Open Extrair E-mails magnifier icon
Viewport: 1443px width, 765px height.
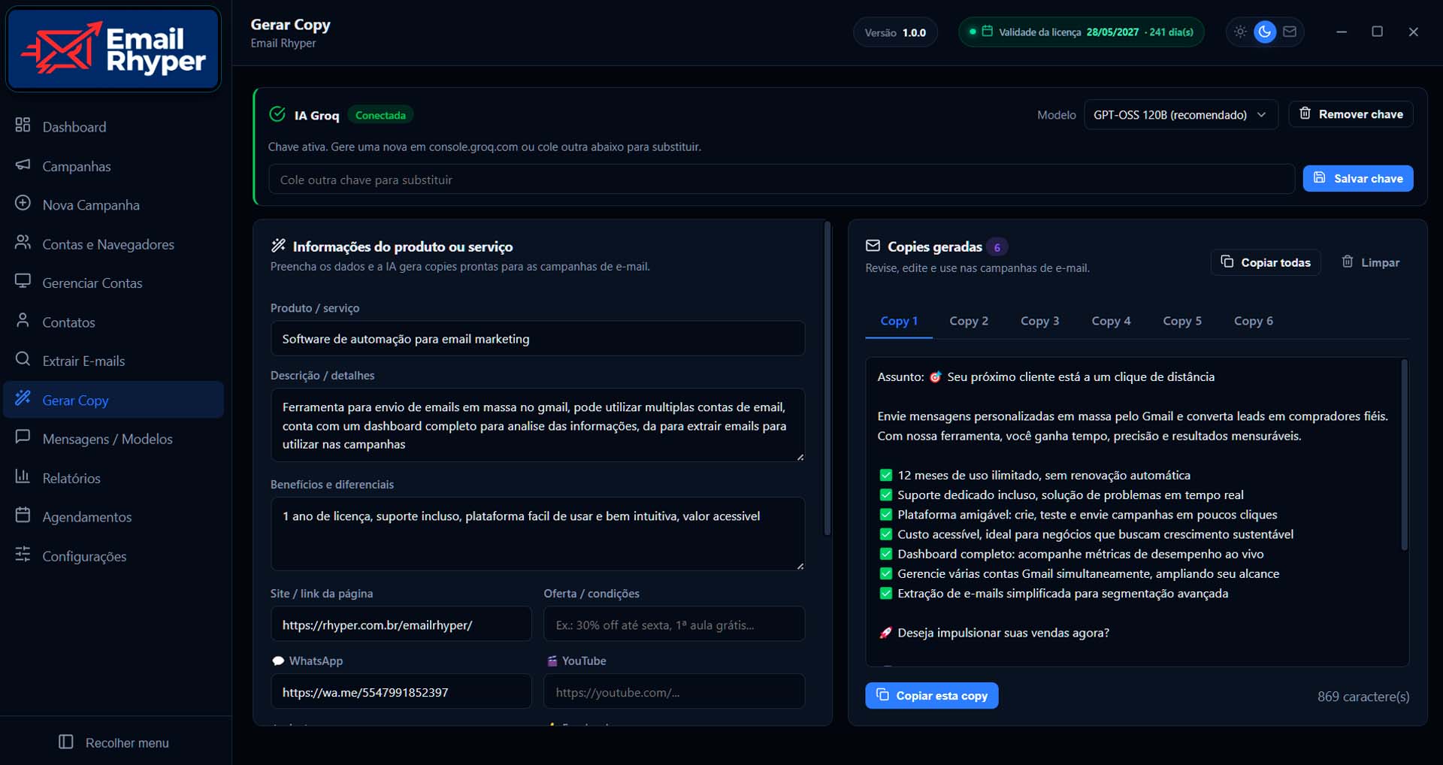click(x=23, y=359)
